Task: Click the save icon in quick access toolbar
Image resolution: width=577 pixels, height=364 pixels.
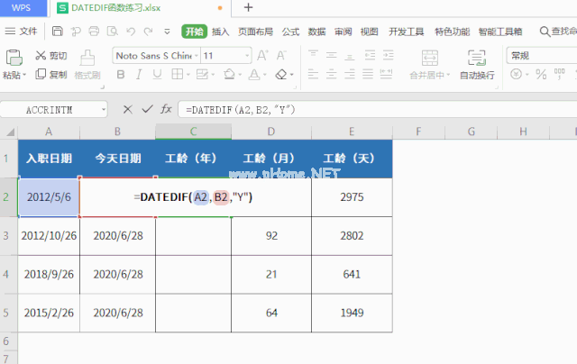Action: point(58,31)
